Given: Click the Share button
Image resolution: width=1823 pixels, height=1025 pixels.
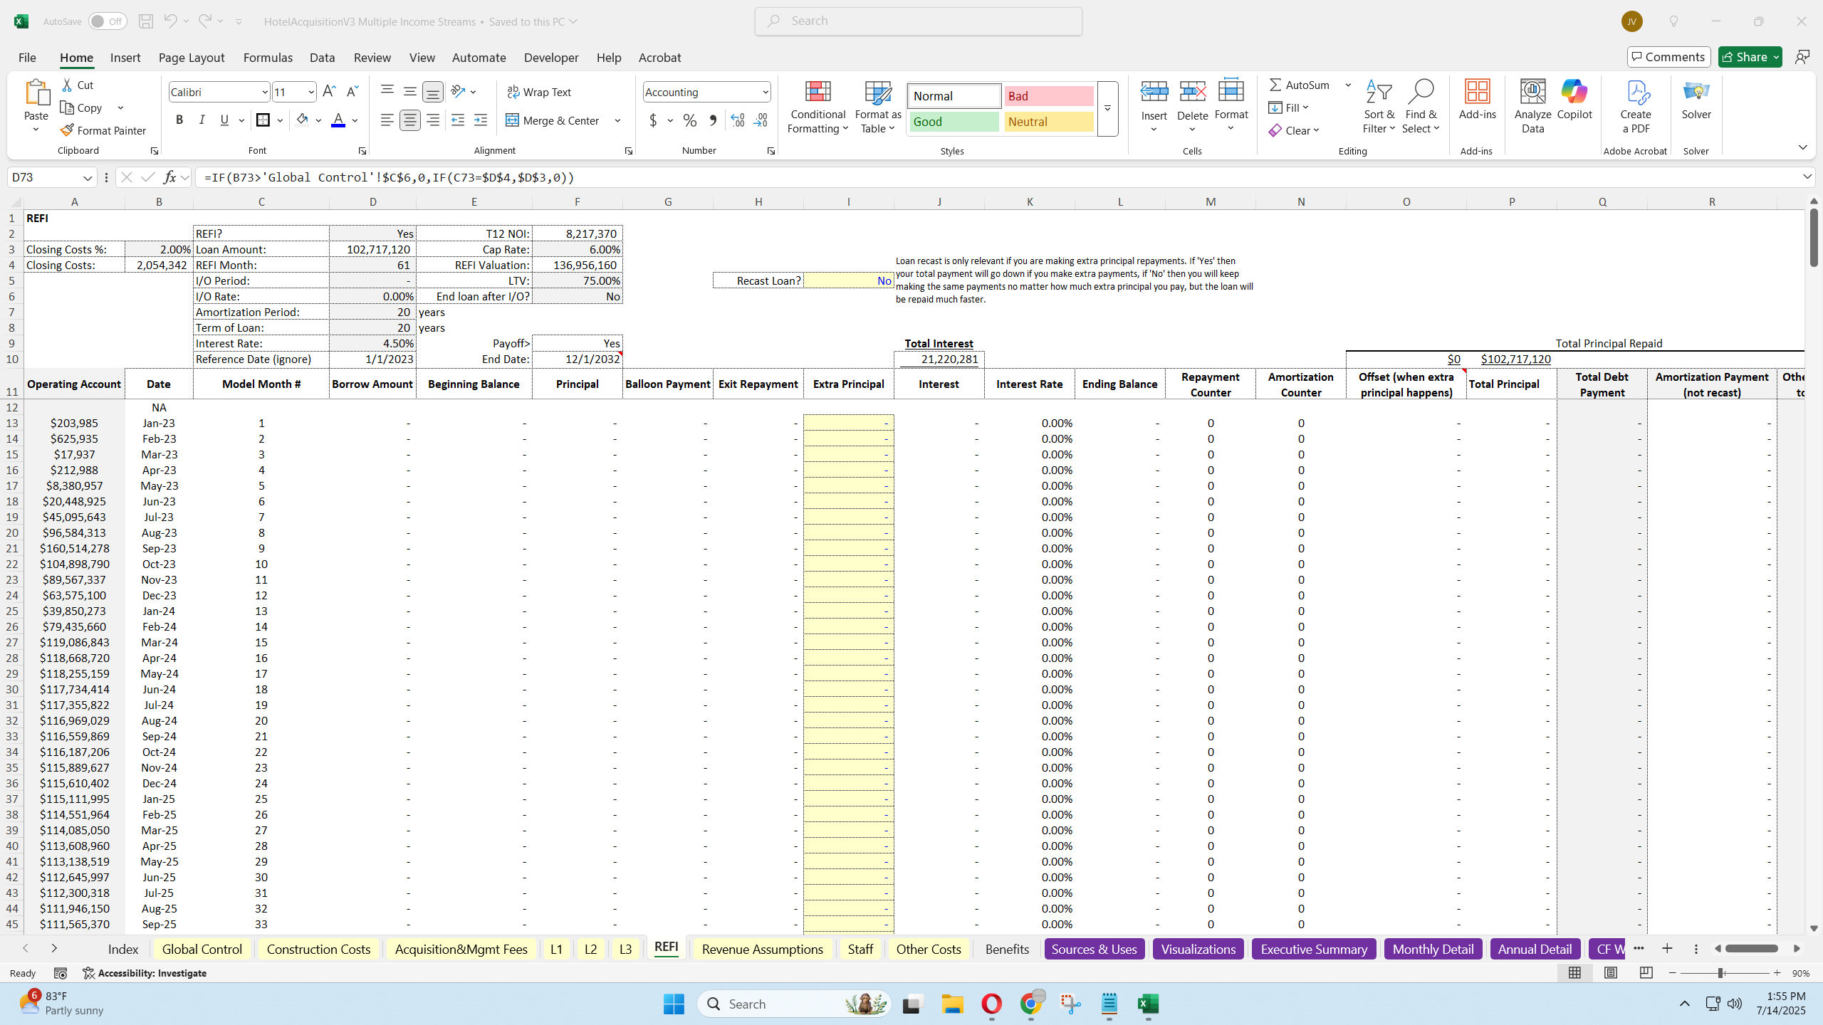Looking at the screenshot, I should click(x=1748, y=56).
